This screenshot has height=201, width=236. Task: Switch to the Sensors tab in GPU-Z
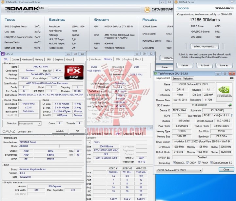point(177,78)
